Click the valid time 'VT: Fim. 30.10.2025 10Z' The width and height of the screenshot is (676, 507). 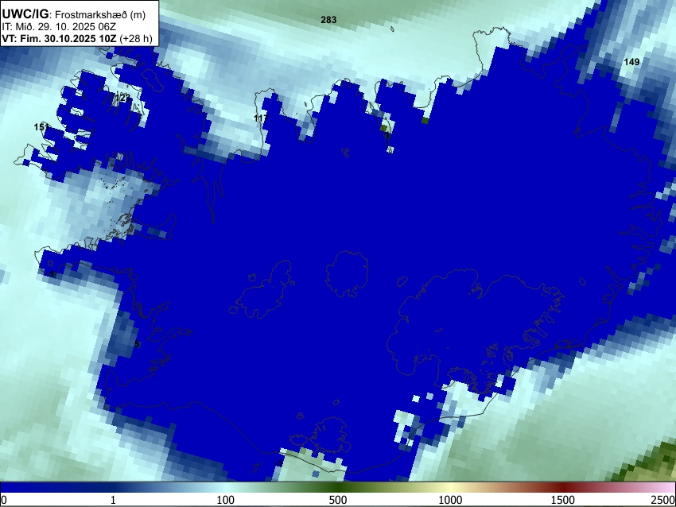59,38
